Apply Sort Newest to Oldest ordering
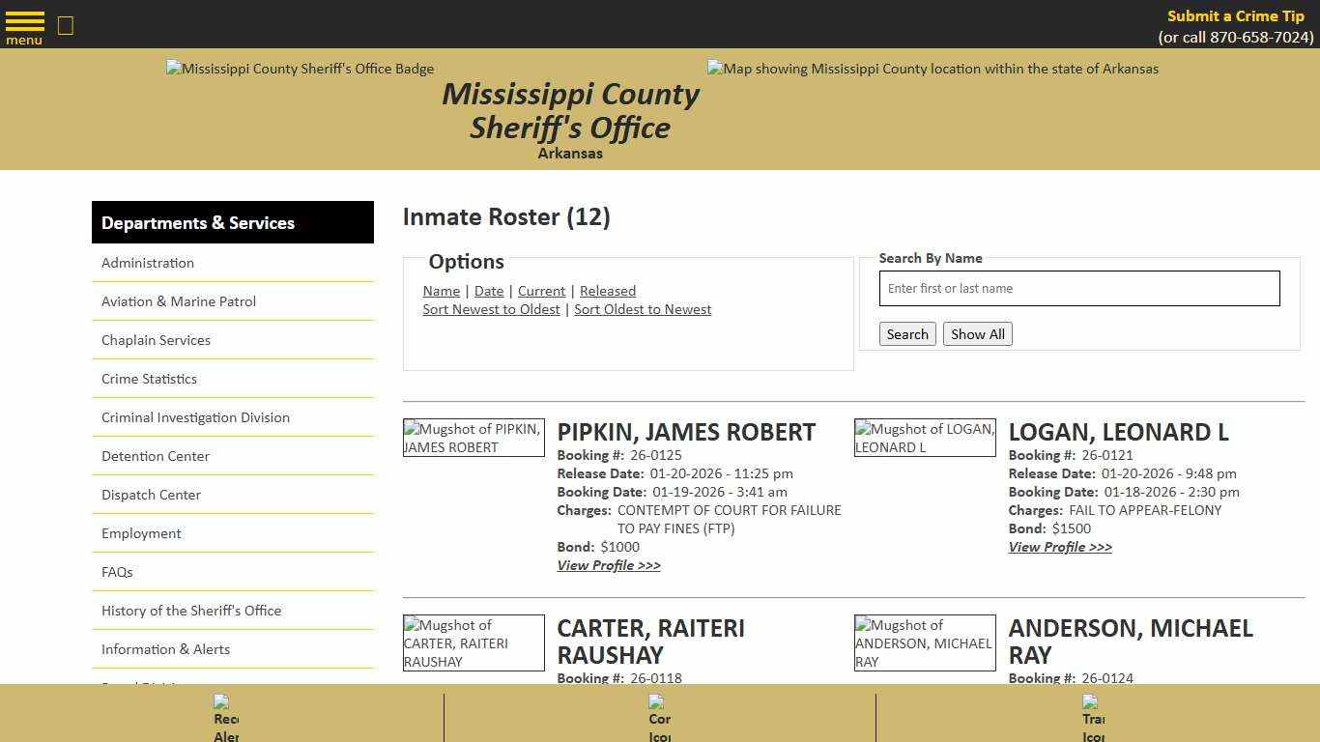This screenshot has height=742, width=1320. coord(491,309)
